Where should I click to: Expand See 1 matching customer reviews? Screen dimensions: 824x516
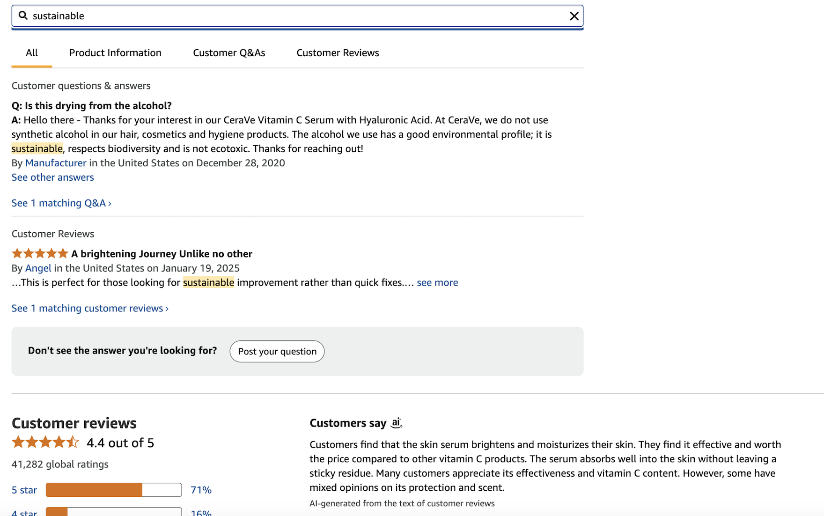(x=90, y=309)
